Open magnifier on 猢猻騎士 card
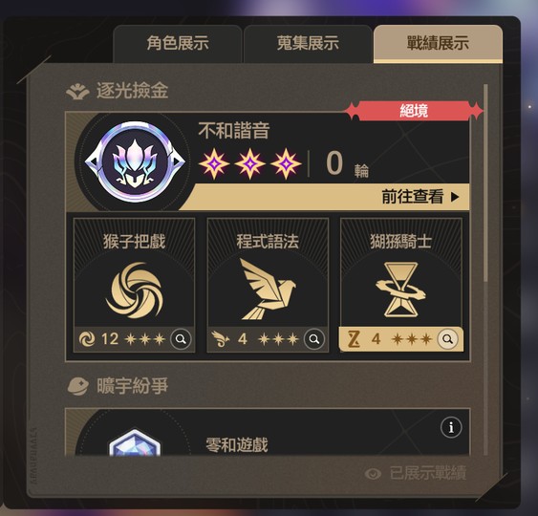The image size is (538, 516). (447, 339)
